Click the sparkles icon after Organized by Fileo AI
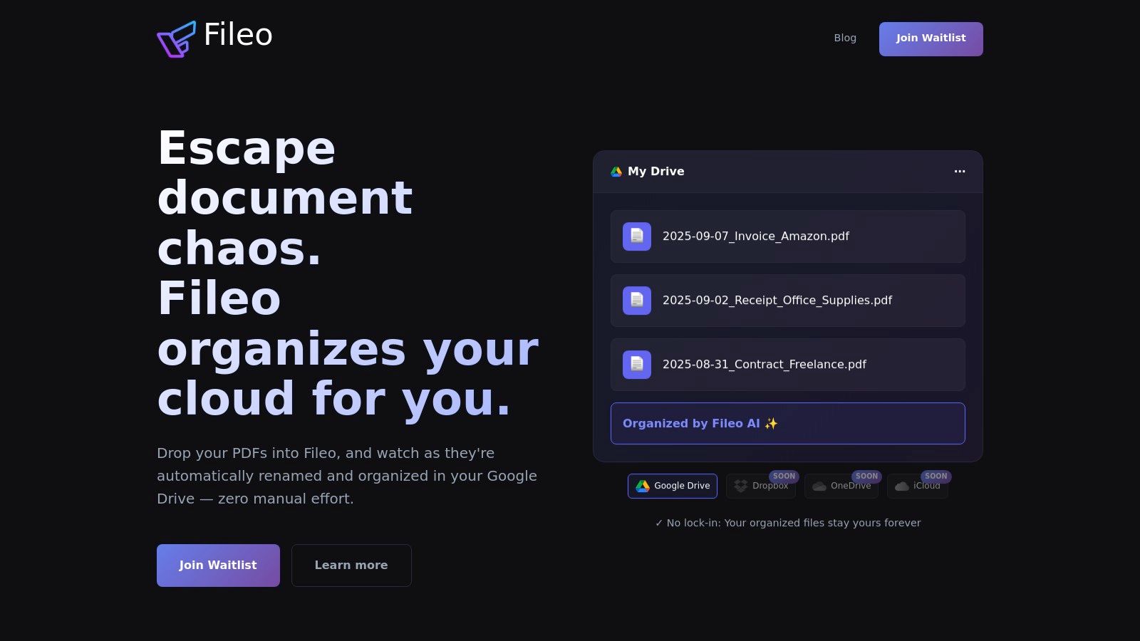The image size is (1140, 641). tap(771, 424)
